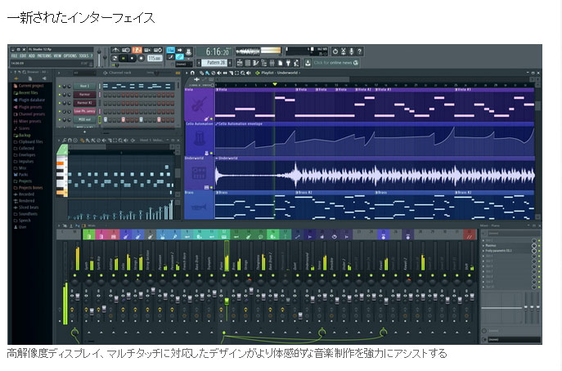Viewport: 562px width, 371px height.
Task: Click the Underworld track drum machine icon
Action: (x=199, y=172)
